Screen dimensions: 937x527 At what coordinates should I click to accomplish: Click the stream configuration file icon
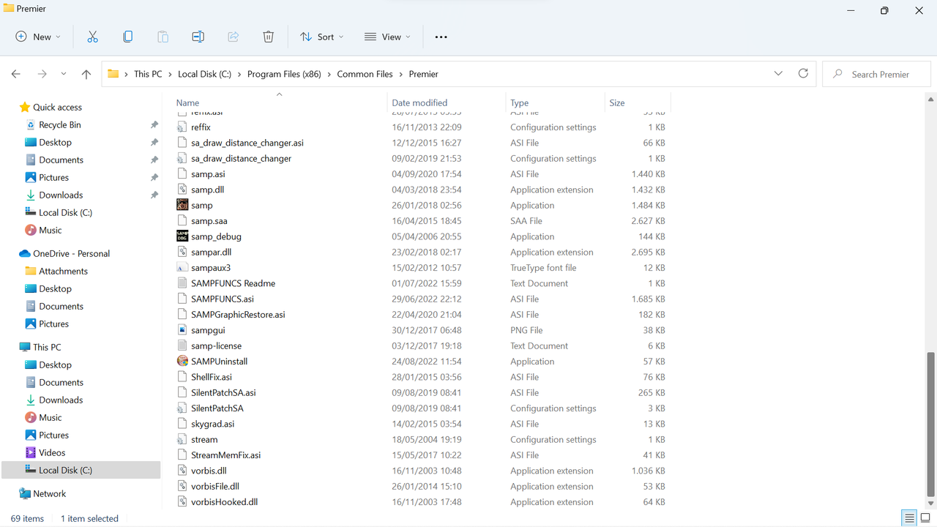tap(183, 440)
